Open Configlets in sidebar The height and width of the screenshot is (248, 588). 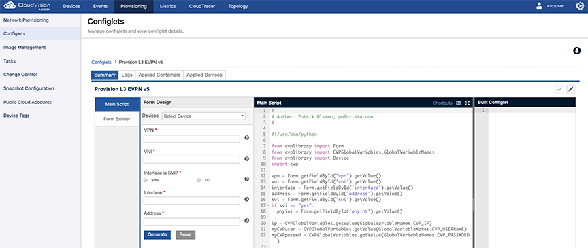(x=41, y=34)
